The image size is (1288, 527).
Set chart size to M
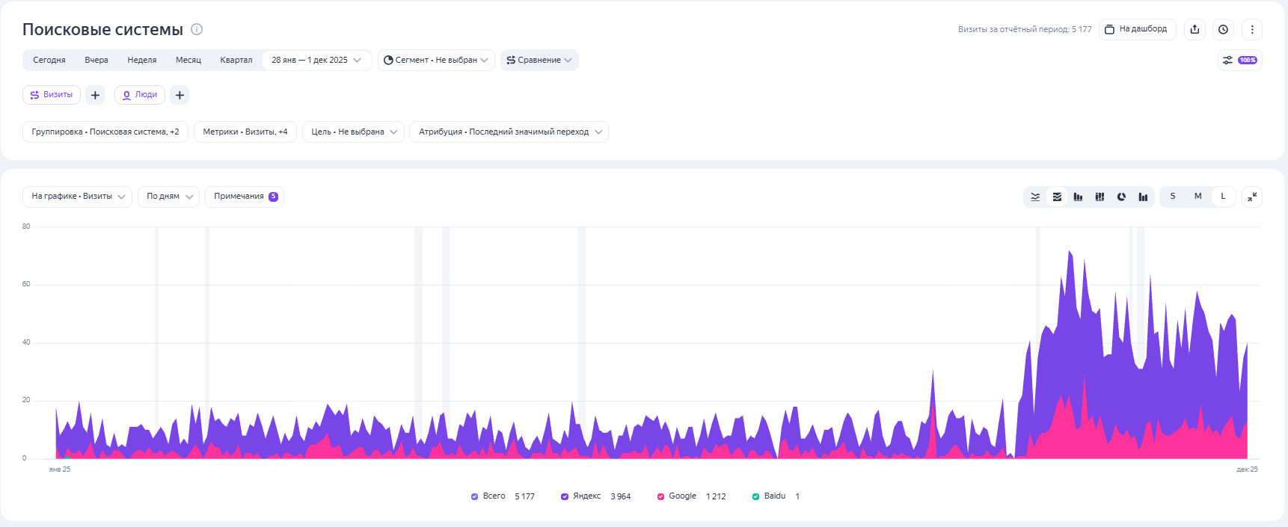coord(1197,197)
